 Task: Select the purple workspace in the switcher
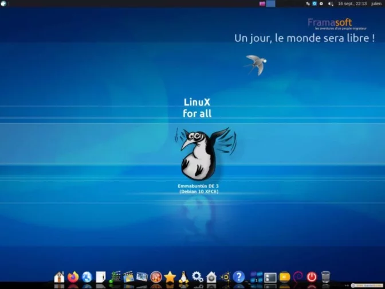(262, 3)
